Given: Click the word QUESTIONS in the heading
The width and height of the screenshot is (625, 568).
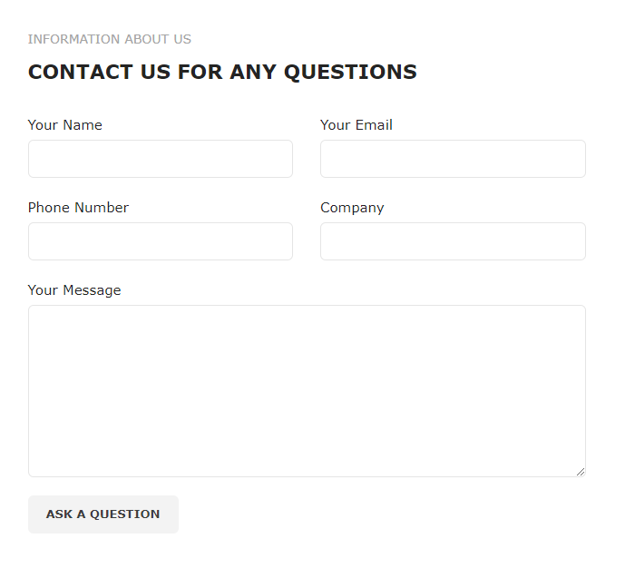Looking at the screenshot, I should pyautogui.click(x=350, y=73).
